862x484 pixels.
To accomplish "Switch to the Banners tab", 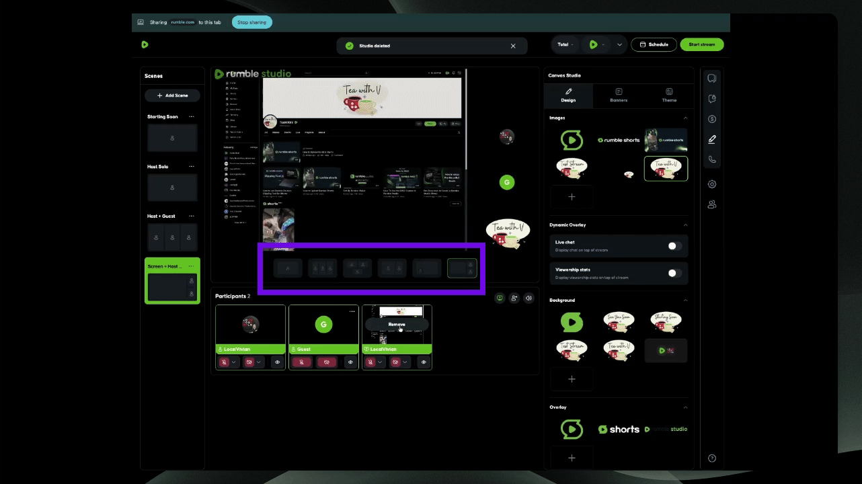I will click(x=619, y=95).
